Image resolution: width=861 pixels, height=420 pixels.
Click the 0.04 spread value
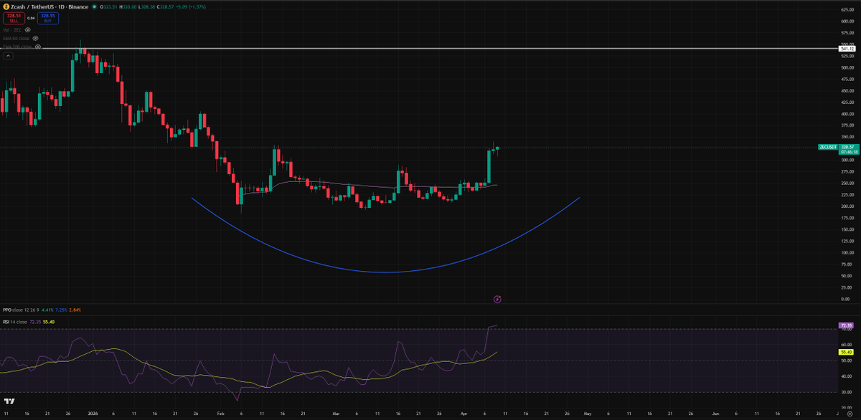pyautogui.click(x=31, y=18)
